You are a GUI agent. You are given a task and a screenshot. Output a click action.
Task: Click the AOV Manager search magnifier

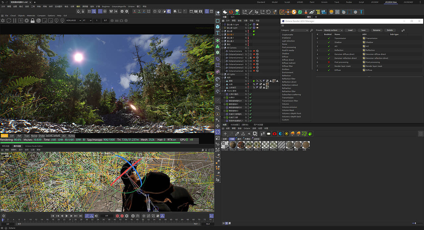tap(312, 30)
